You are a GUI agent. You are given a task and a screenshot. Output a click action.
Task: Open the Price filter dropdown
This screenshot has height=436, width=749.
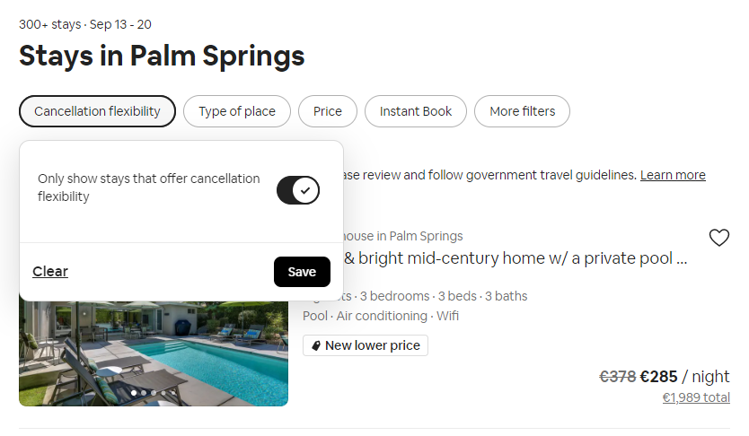(328, 111)
